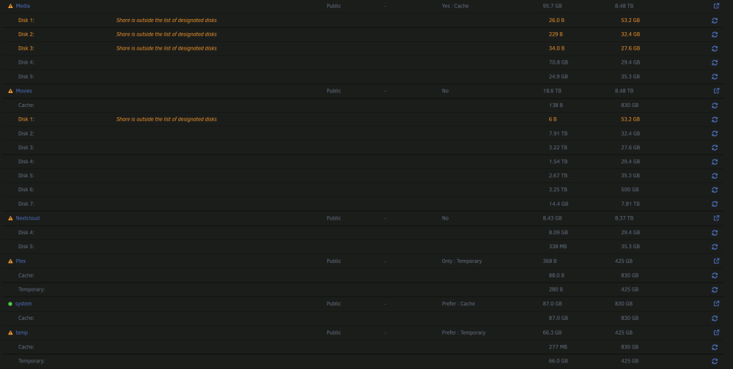
Task: Refresh Movies Disk 2 row showing 7.91 TB
Action: click(714, 133)
